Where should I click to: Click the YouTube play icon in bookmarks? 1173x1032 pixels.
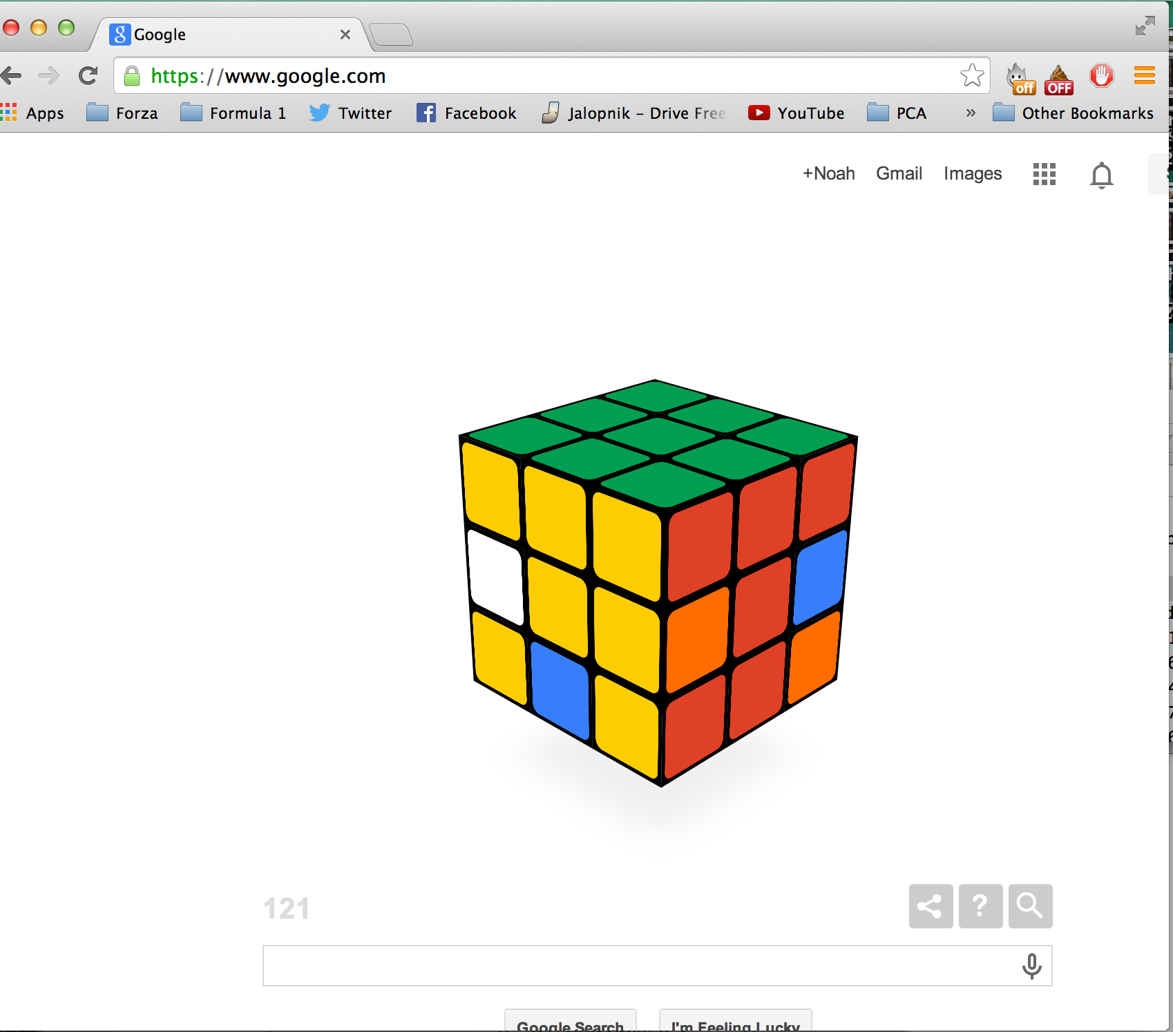[759, 113]
